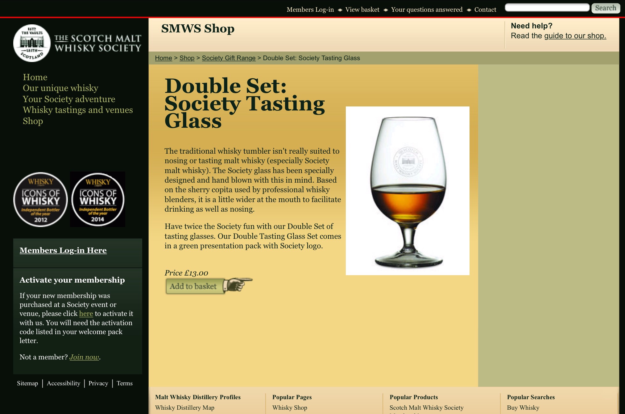
Task: Open the guide to our shop link
Action: [x=575, y=36]
